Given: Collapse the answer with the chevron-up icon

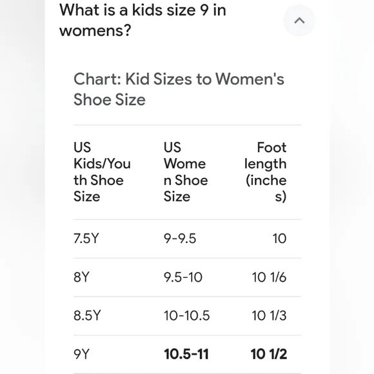Looking at the screenshot, I should tap(299, 21).
